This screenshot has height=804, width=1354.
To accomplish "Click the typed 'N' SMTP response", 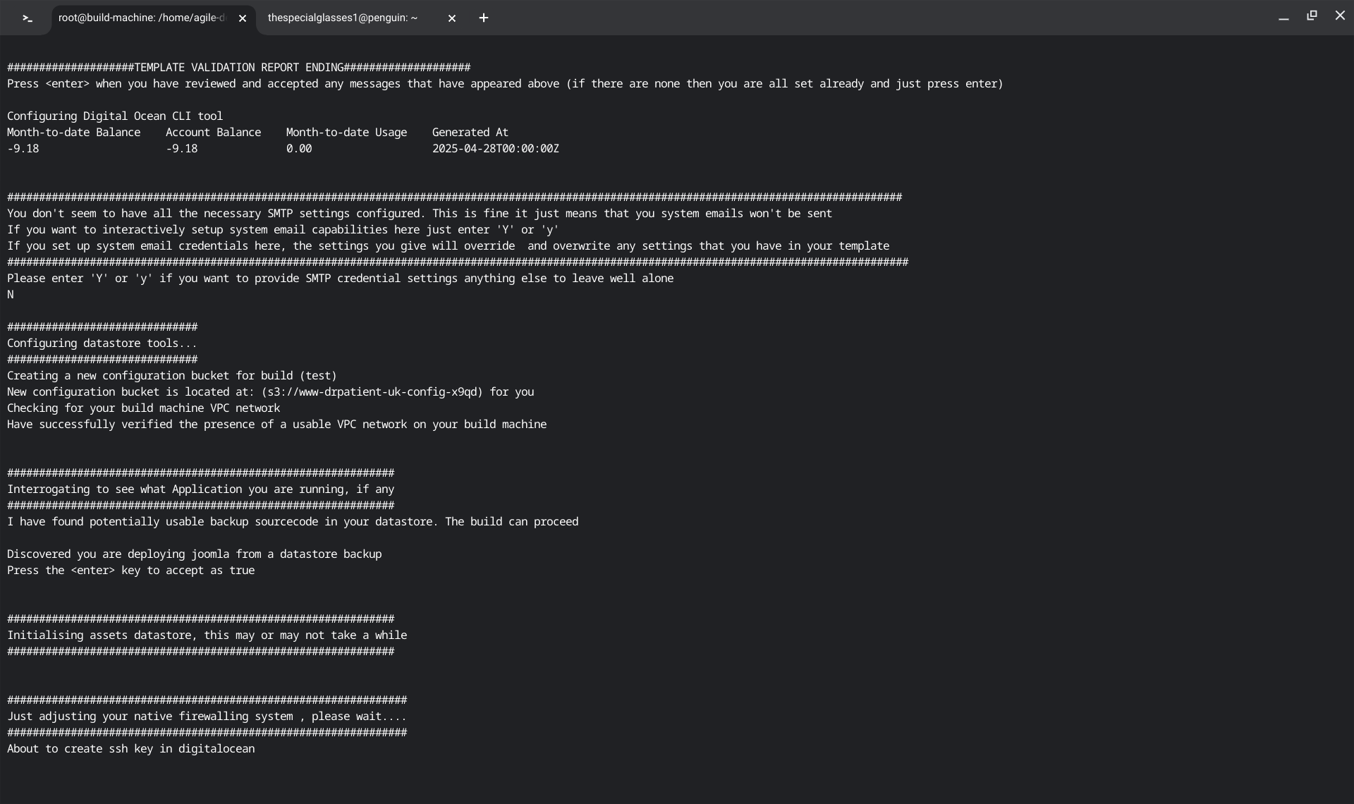I will coord(11,295).
